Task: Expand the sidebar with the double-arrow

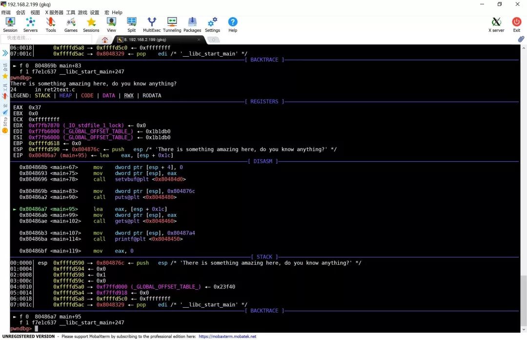Action: pos(5,53)
